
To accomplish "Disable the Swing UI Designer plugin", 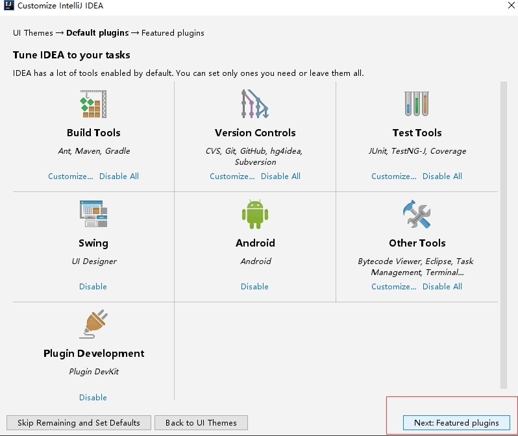I will [93, 286].
